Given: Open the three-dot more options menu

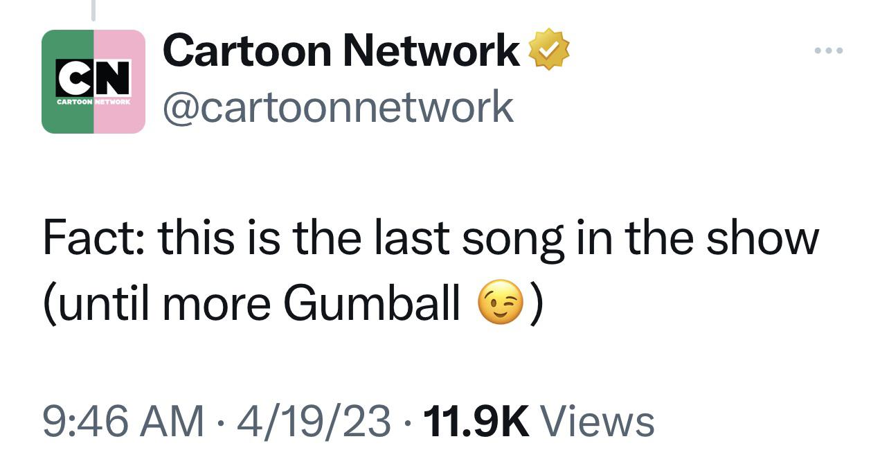Looking at the screenshot, I should (829, 51).
